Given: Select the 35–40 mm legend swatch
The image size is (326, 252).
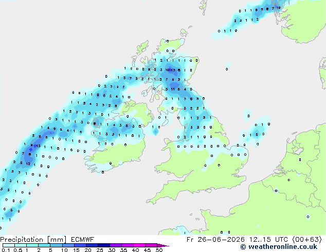Looking at the screenshot, I should [x=127, y=245].
